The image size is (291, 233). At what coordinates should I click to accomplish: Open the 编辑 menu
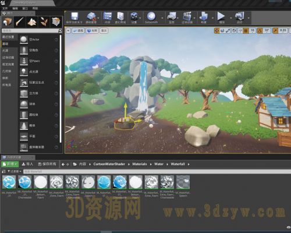point(15,8)
